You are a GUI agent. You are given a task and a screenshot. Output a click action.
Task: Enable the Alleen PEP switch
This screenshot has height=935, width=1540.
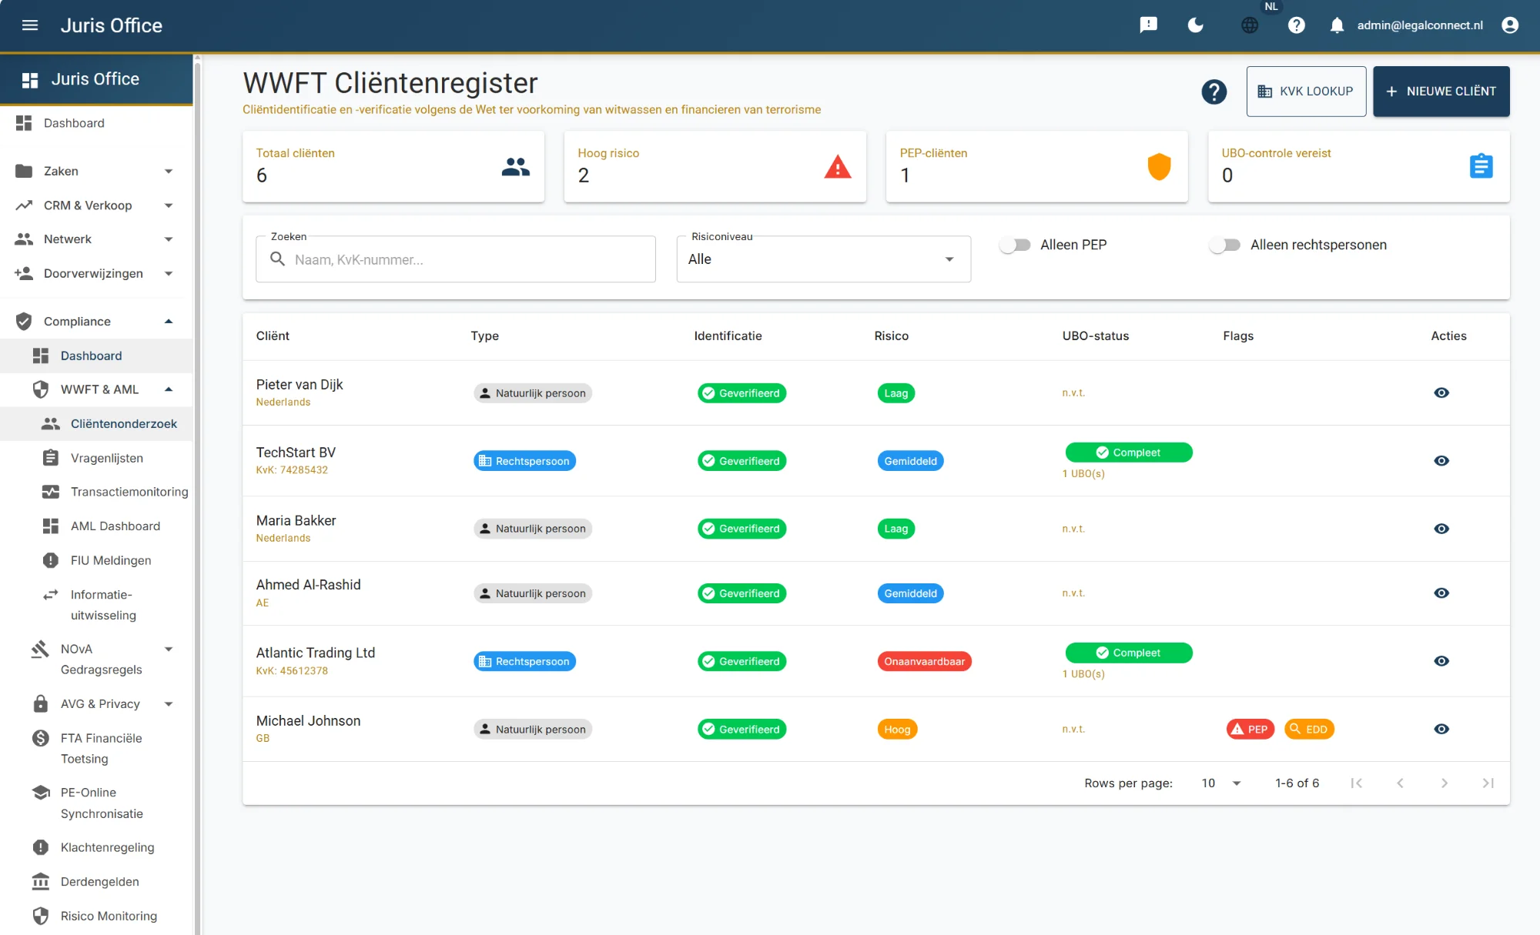pos(1015,245)
